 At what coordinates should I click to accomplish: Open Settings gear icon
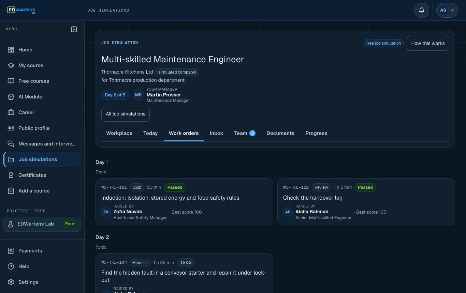[x=11, y=282]
